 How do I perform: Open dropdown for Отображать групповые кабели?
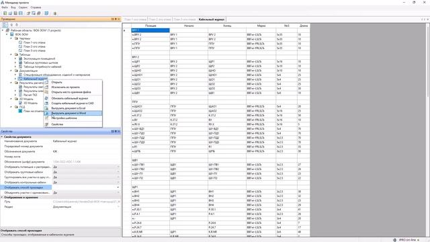[x=118, y=172]
